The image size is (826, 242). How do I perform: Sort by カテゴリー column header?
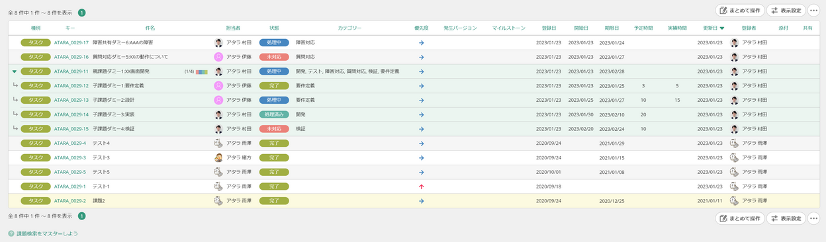(x=349, y=28)
